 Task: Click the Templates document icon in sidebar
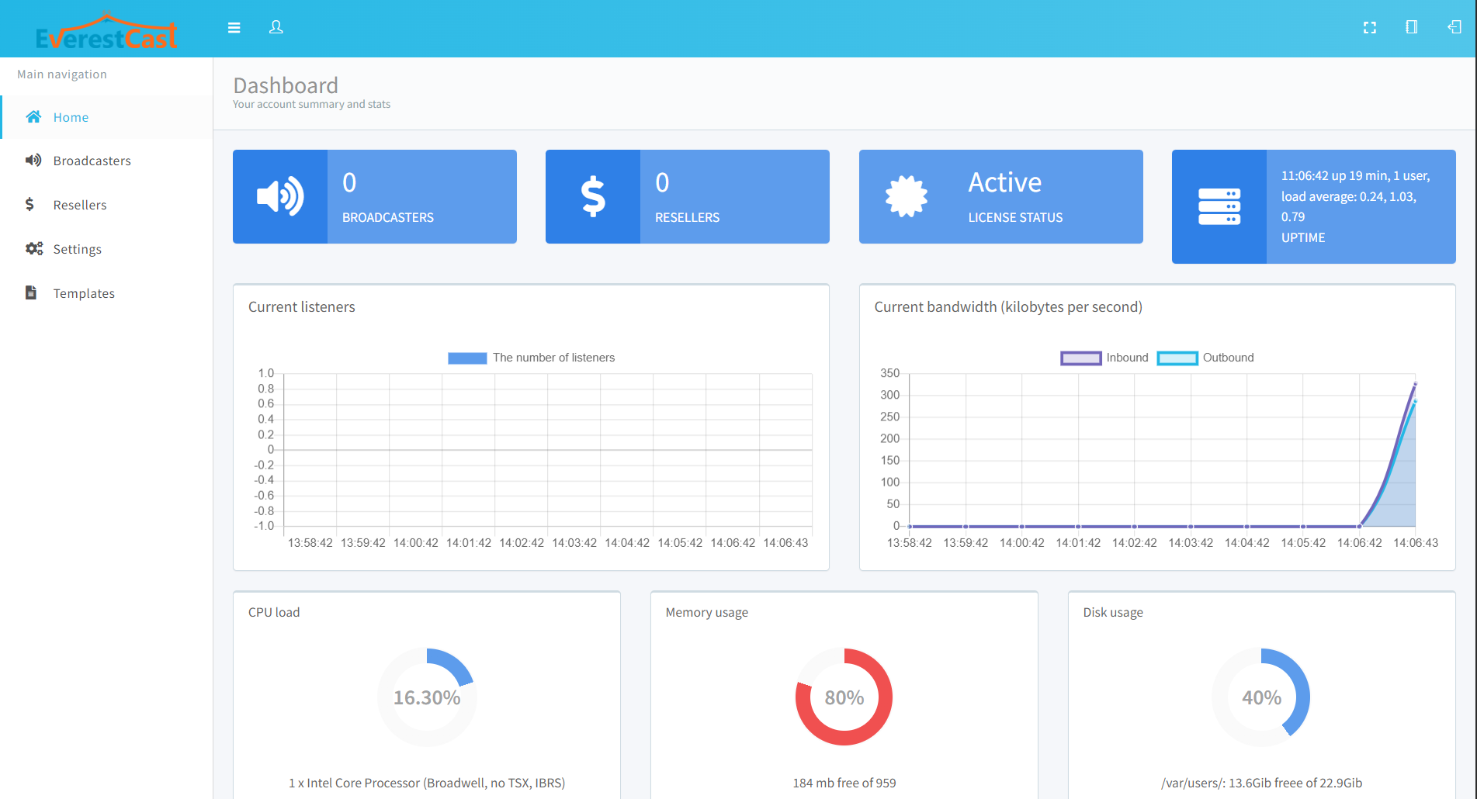pos(31,292)
